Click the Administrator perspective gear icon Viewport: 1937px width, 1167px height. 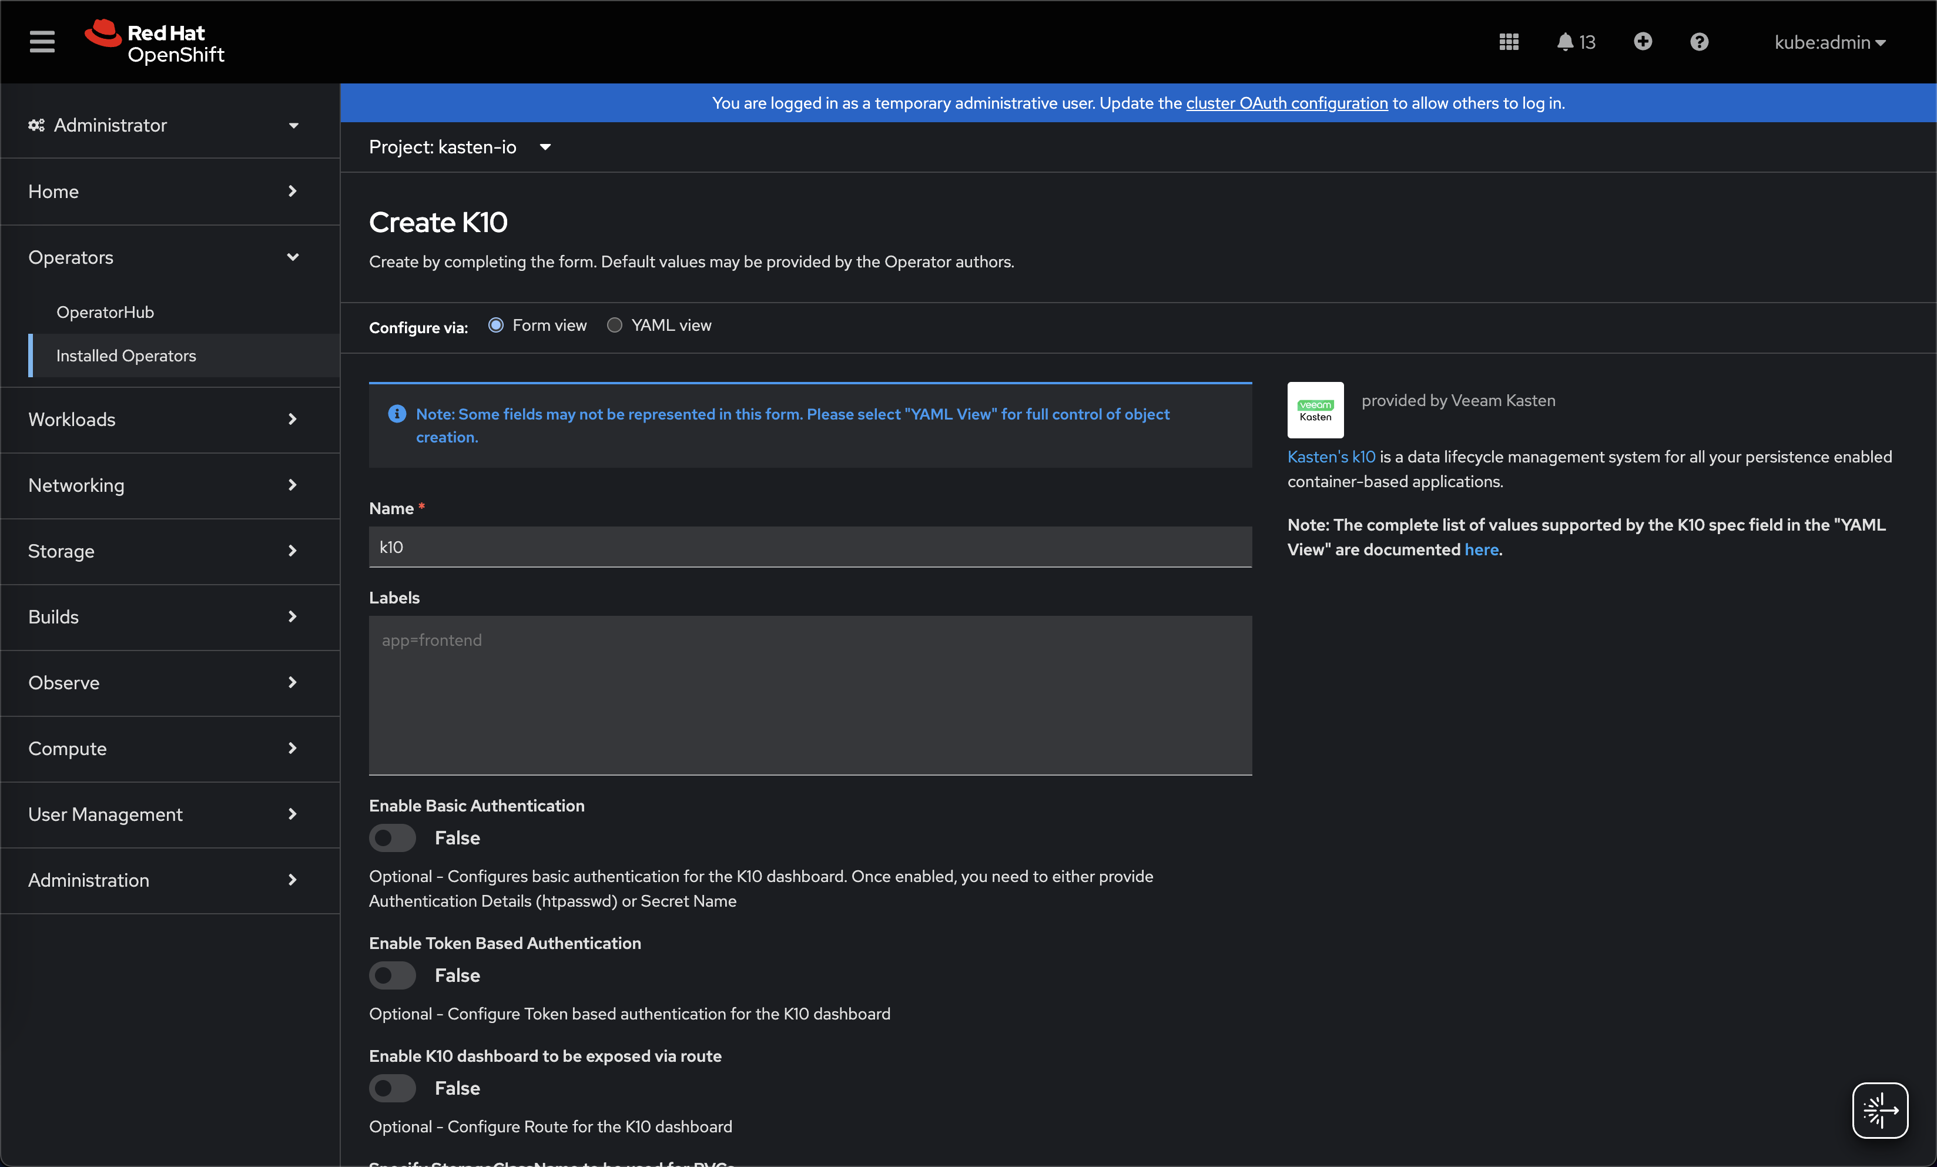point(36,125)
